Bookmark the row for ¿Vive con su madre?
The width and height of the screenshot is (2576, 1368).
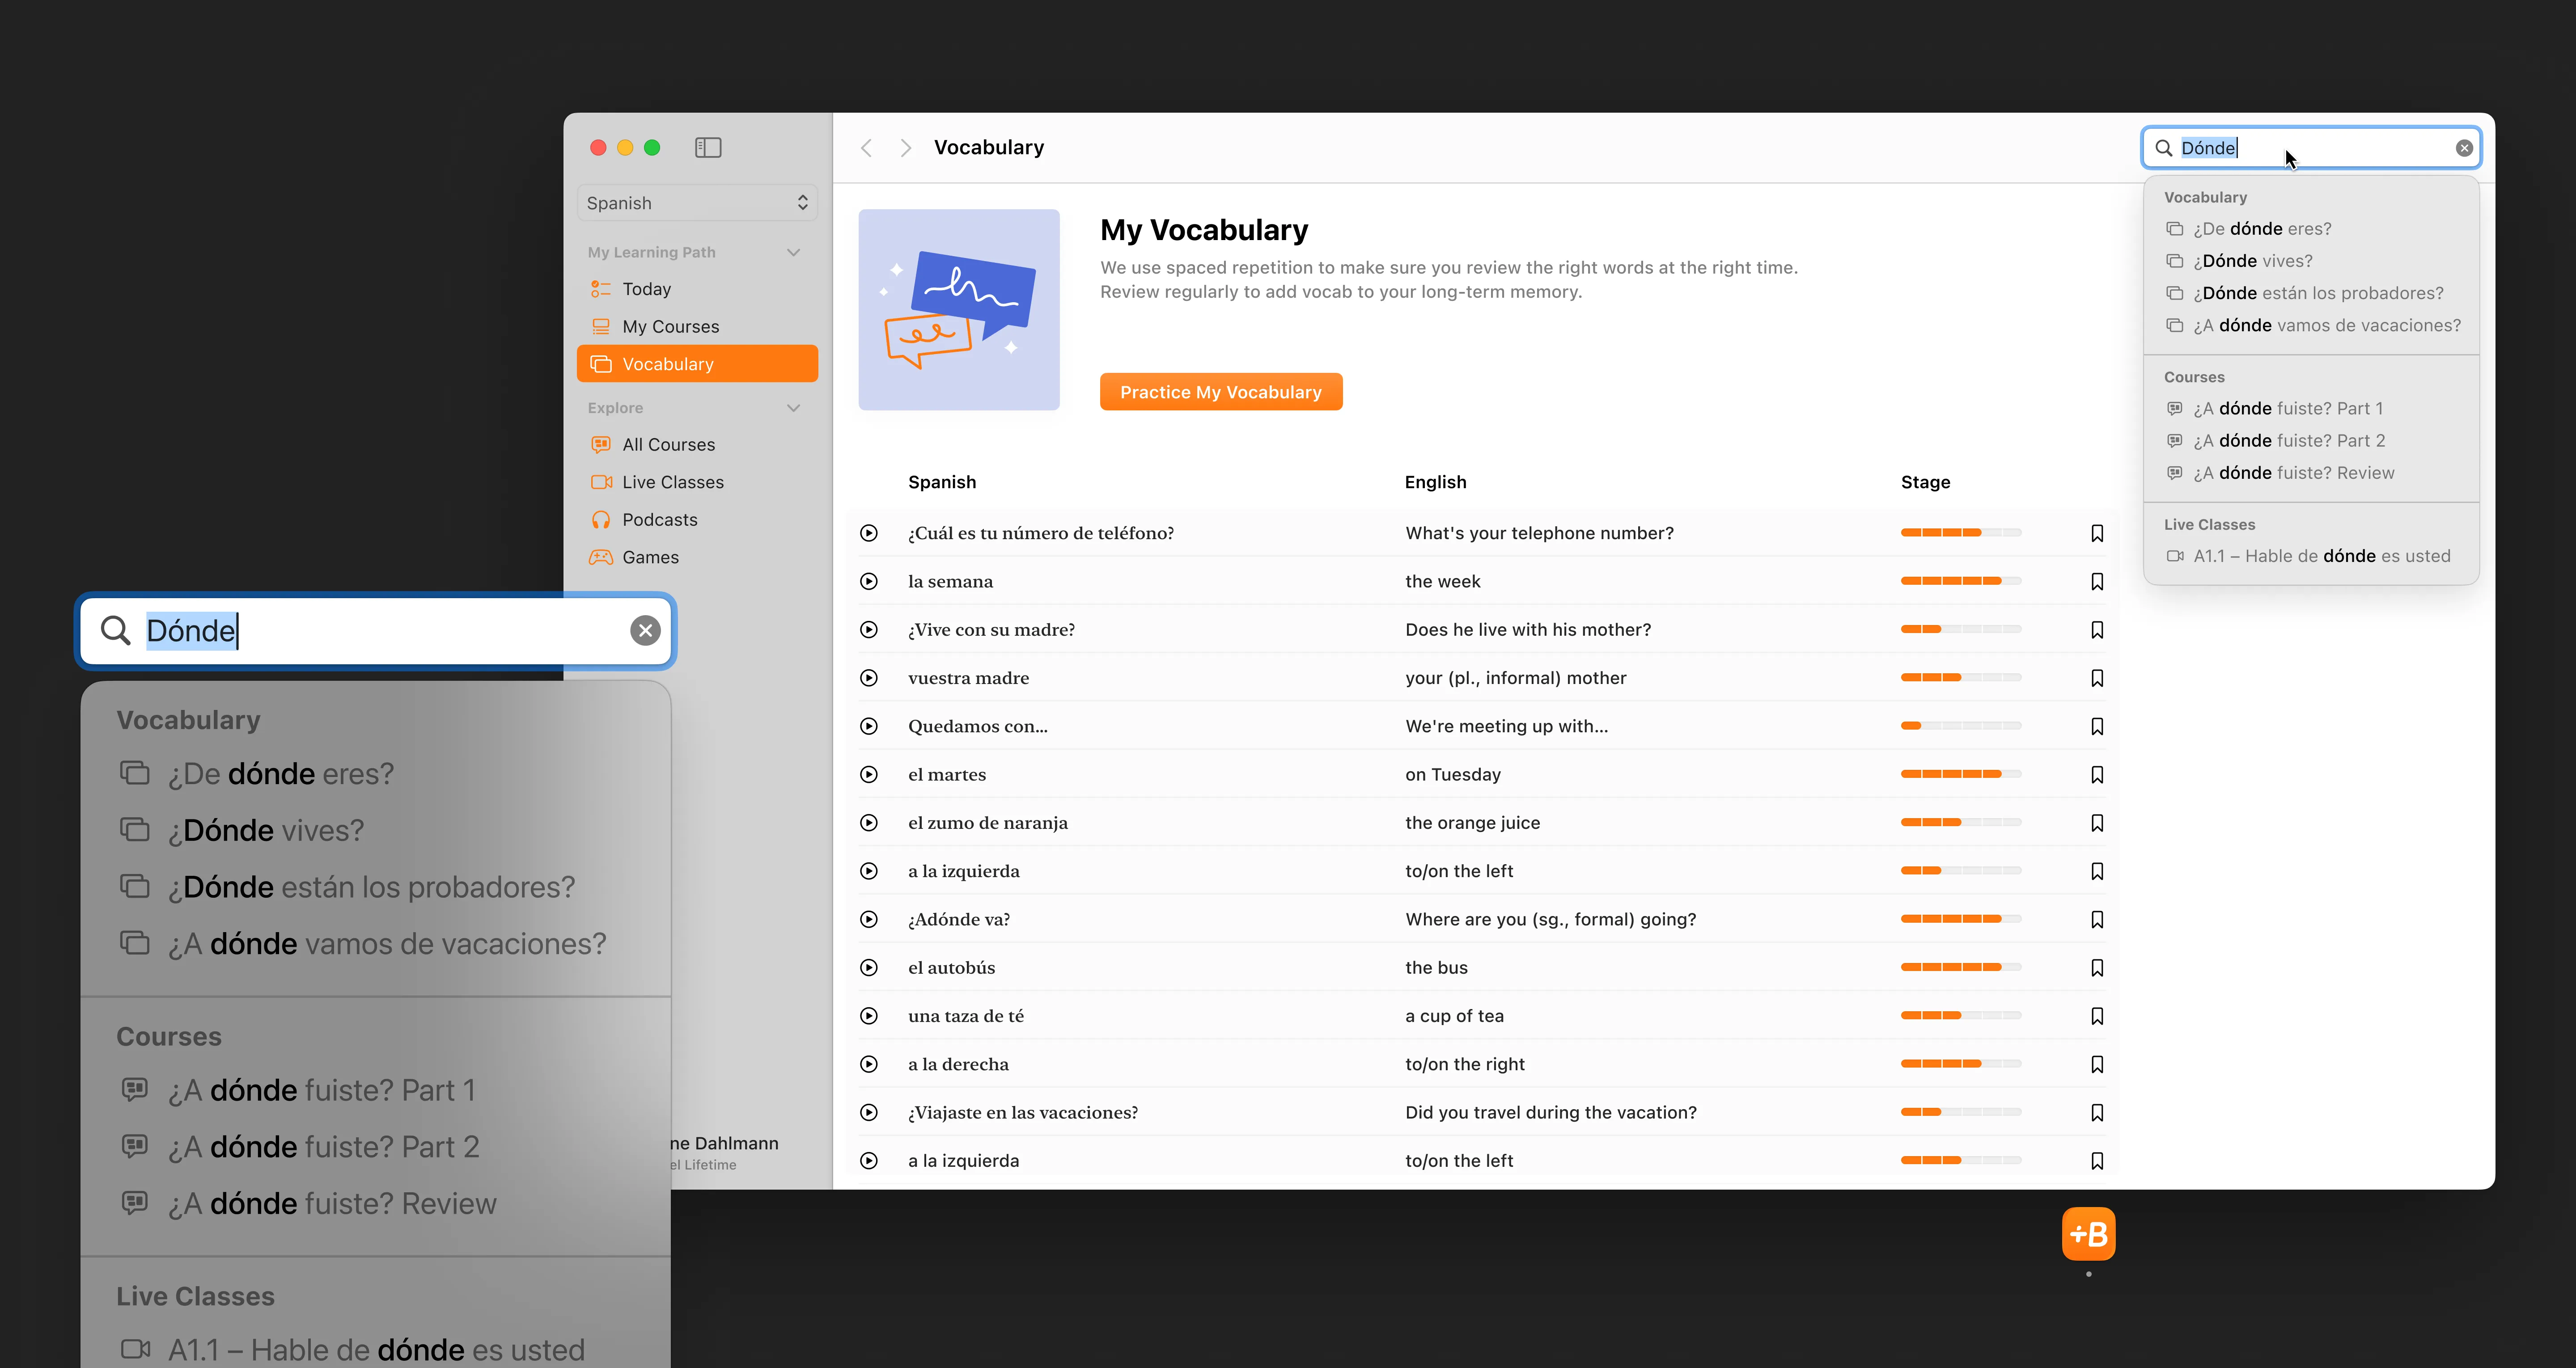[2097, 629]
